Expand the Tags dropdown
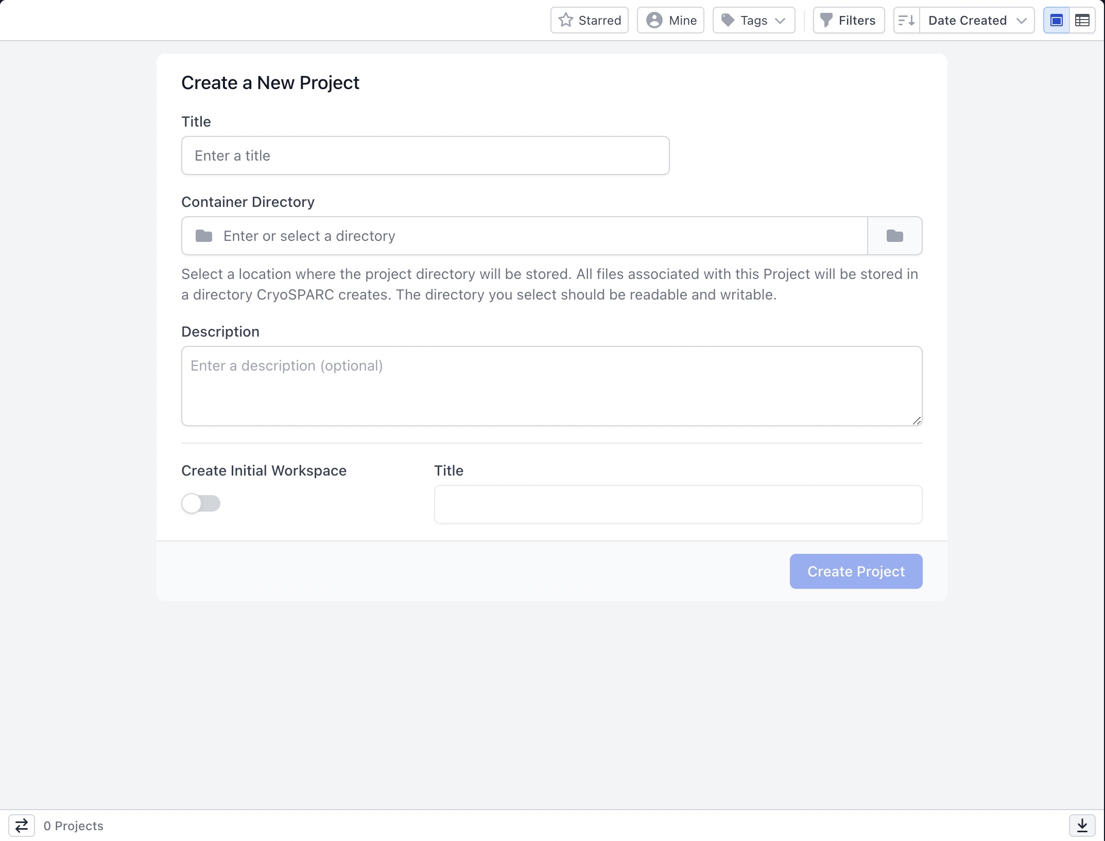This screenshot has width=1105, height=841. click(754, 21)
